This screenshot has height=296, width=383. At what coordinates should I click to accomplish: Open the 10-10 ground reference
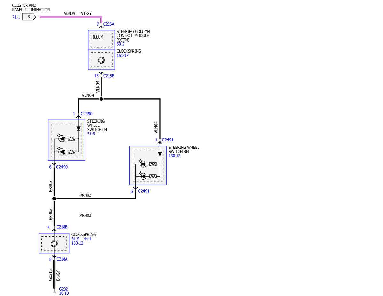64,293
